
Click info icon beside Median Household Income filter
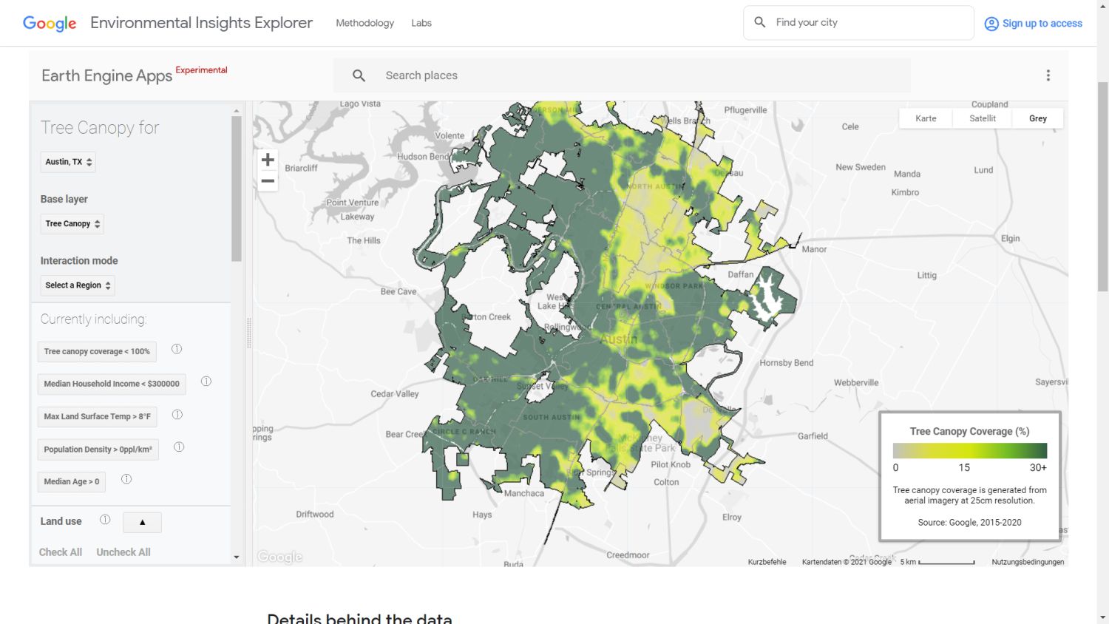(206, 381)
